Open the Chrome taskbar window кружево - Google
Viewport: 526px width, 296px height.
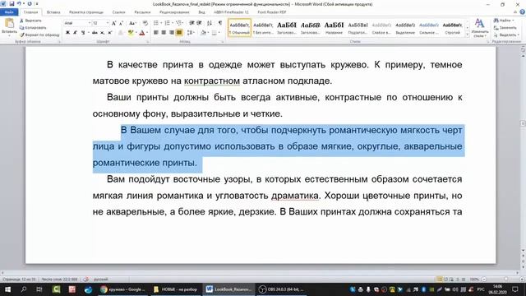[x=122, y=289]
